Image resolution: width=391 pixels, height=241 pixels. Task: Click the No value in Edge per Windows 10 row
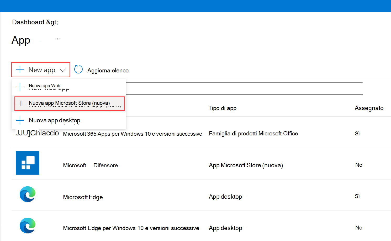click(359, 228)
